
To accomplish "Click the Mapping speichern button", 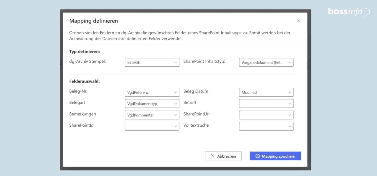I will pos(275,156).
